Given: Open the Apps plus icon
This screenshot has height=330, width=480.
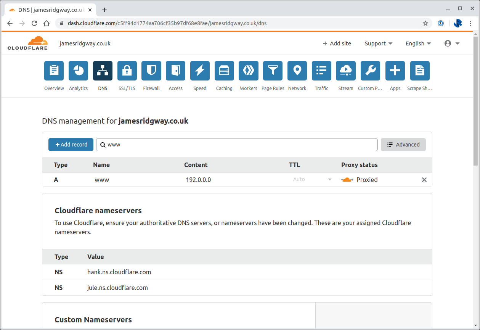Looking at the screenshot, I should click(x=395, y=71).
